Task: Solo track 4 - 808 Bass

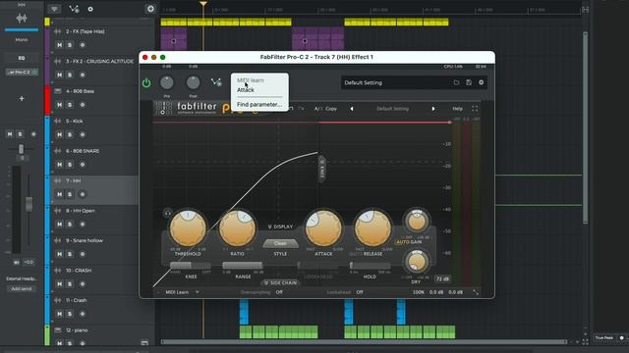Action: (x=70, y=105)
